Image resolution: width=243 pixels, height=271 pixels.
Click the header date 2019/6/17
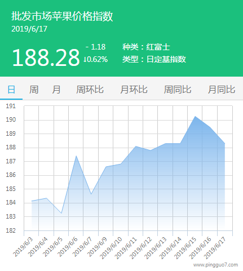(29, 29)
